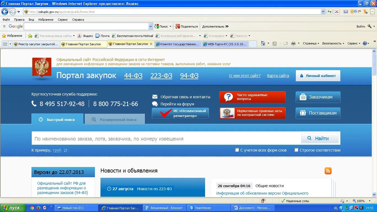Expand Дополнительно toolbar chevron

tap(227, 26)
